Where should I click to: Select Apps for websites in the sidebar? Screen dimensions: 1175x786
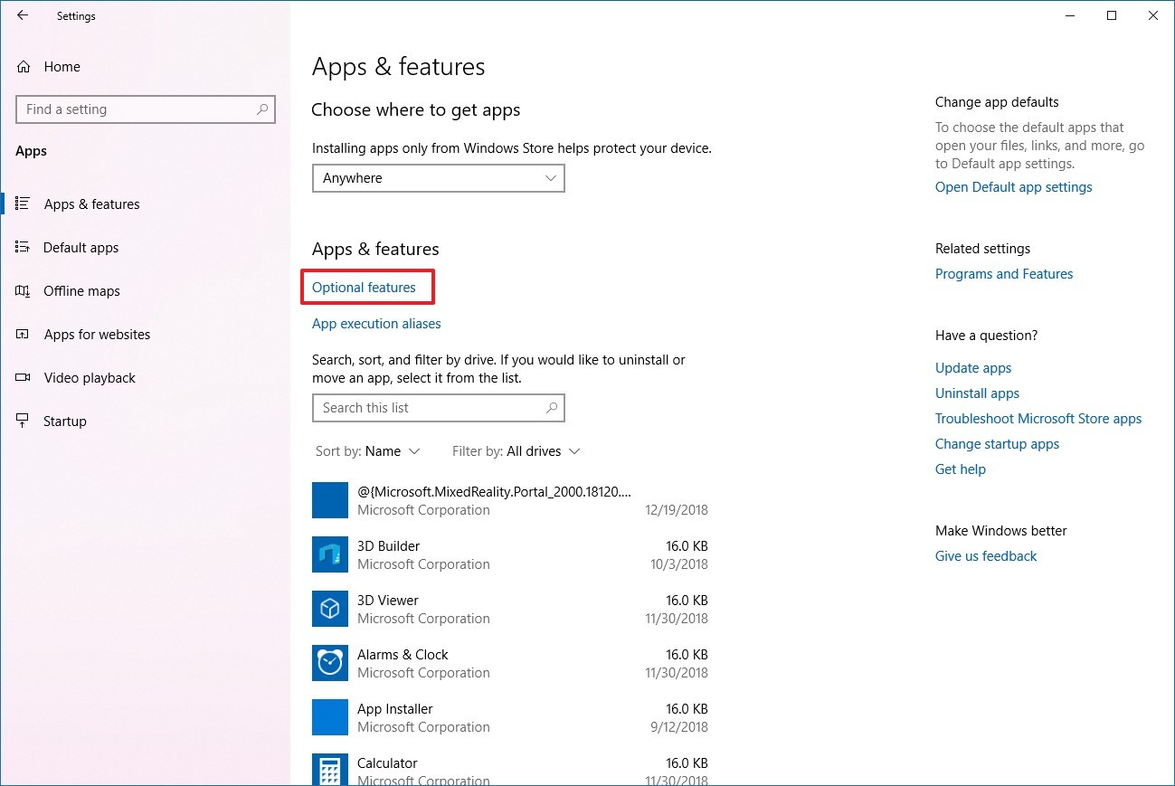pyautogui.click(x=96, y=334)
